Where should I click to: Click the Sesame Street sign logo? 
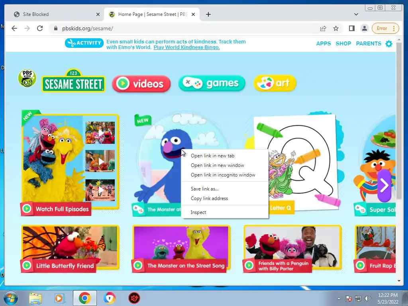coord(74,80)
